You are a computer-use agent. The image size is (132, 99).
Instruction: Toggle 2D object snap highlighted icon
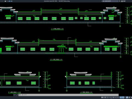coord(123,97)
